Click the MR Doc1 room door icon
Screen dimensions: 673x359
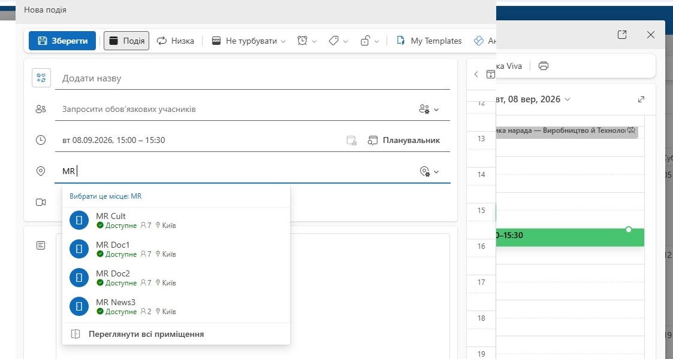[x=79, y=249]
